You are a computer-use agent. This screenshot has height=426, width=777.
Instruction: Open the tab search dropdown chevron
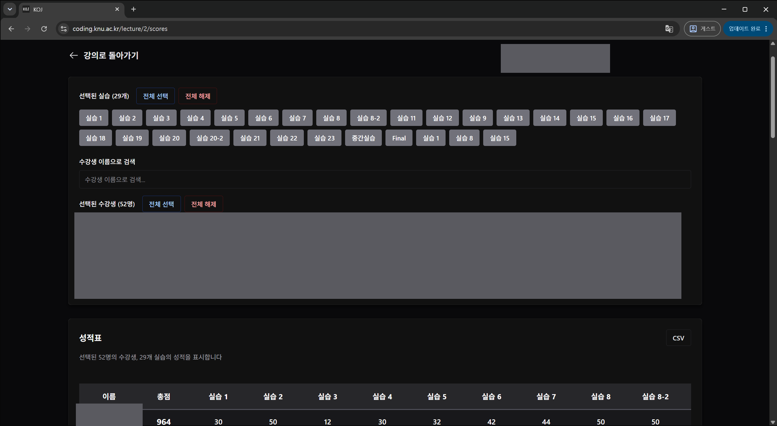pos(10,9)
